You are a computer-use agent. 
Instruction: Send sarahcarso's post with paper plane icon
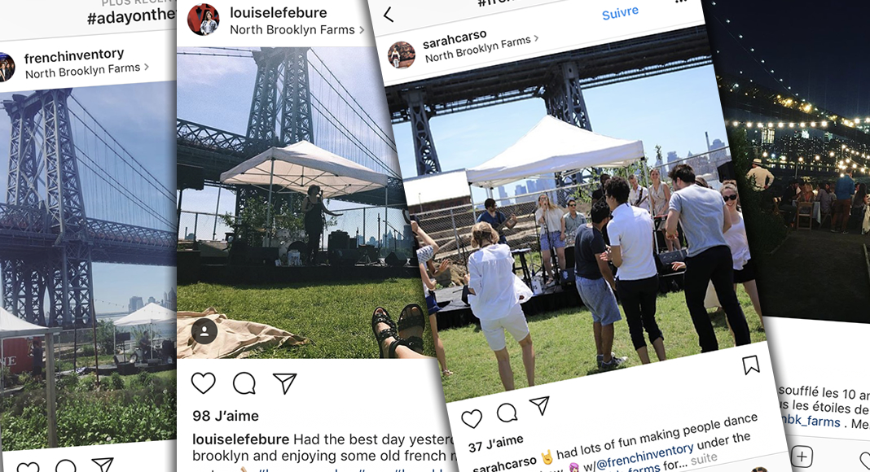point(539,405)
